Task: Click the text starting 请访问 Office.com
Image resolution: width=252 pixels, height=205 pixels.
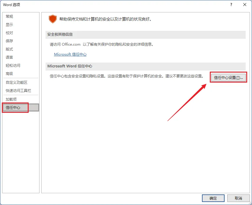Action: pyautogui.click(x=102, y=44)
